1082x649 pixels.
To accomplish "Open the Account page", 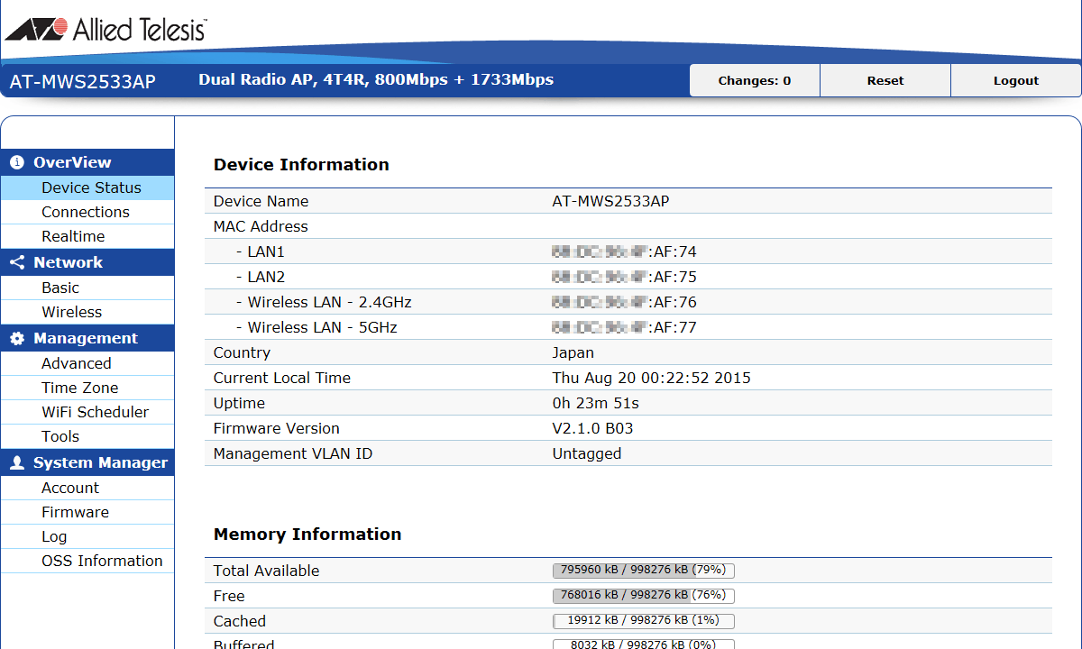I will [87, 488].
